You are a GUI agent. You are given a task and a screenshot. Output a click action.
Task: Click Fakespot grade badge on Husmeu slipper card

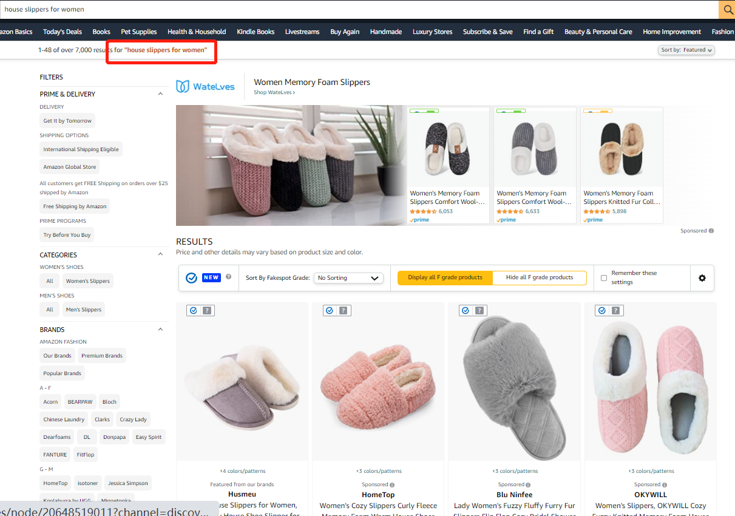[200, 310]
